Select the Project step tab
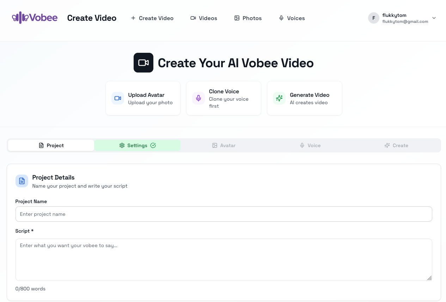The width and height of the screenshot is (446, 302). (x=51, y=145)
